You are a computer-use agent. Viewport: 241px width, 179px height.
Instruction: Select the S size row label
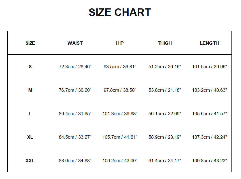coord(30,67)
